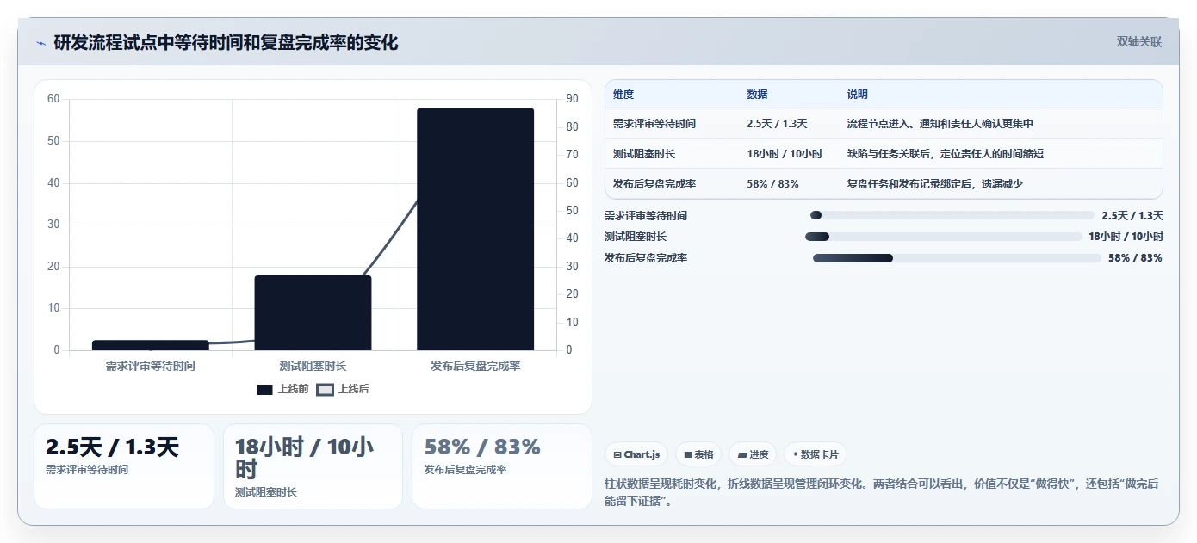Open the 18小时 / 10小时 data card

click(313, 466)
